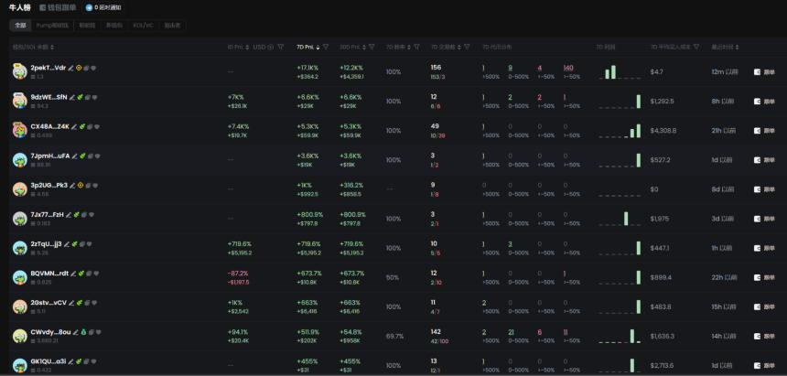787x376 pixels.
Task: Favorite wallet 2pekT...Vdr with the heart
Action: coord(94,68)
